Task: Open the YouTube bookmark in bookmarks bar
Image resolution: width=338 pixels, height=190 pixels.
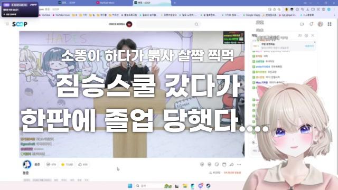Action: 44,15
